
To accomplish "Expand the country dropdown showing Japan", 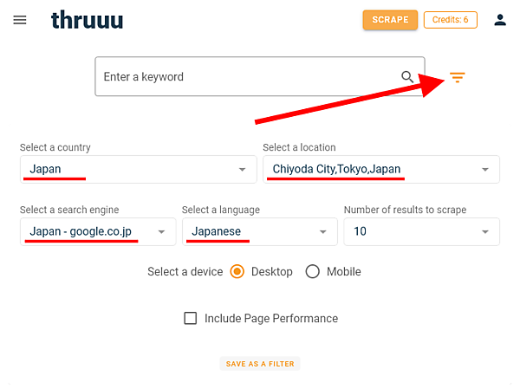I will [242, 170].
